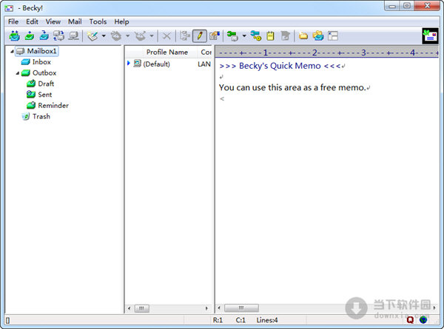Click the gray computer connection toolbar icon
Image resolution: width=444 pixels, height=329 pixels.
[73, 36]
